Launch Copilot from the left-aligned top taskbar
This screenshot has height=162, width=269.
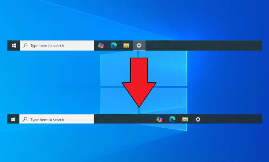[101, 46]
